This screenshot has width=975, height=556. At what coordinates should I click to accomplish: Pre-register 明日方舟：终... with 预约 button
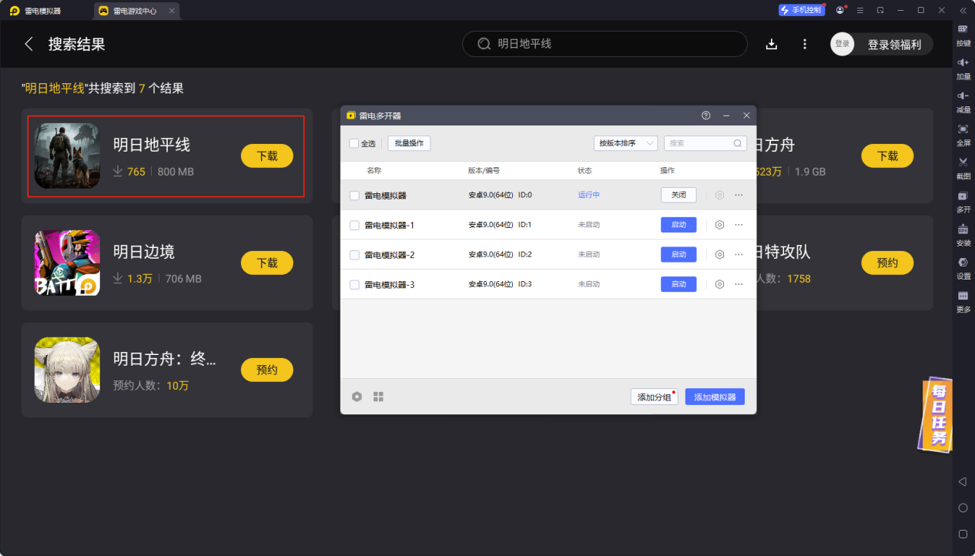(267, 370)
